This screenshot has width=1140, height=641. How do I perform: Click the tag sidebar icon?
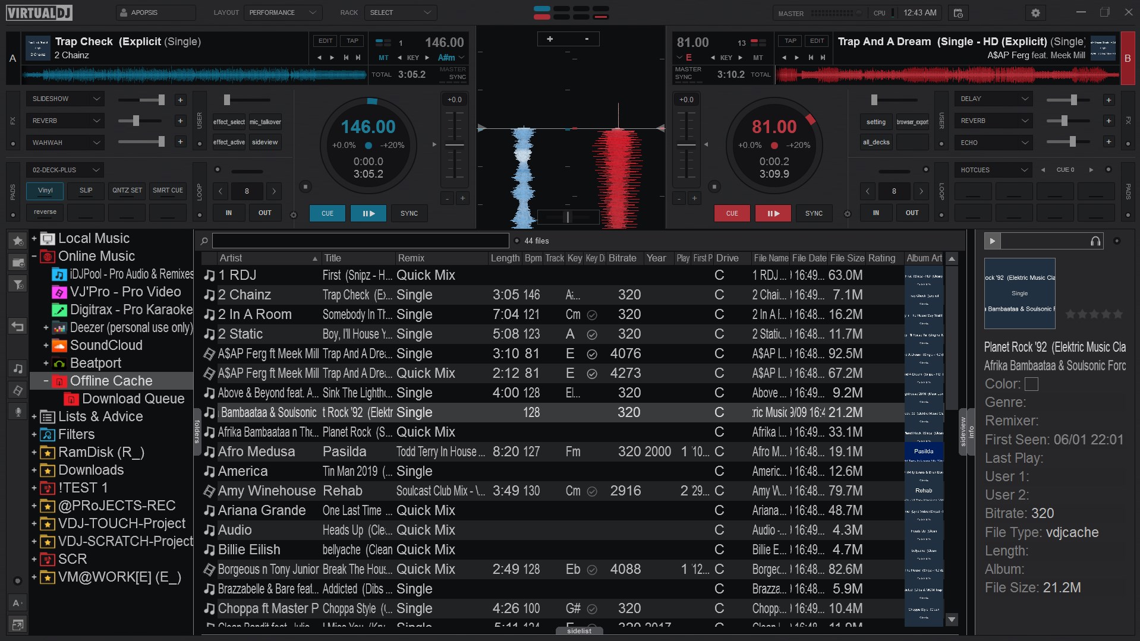coord(18,390)
